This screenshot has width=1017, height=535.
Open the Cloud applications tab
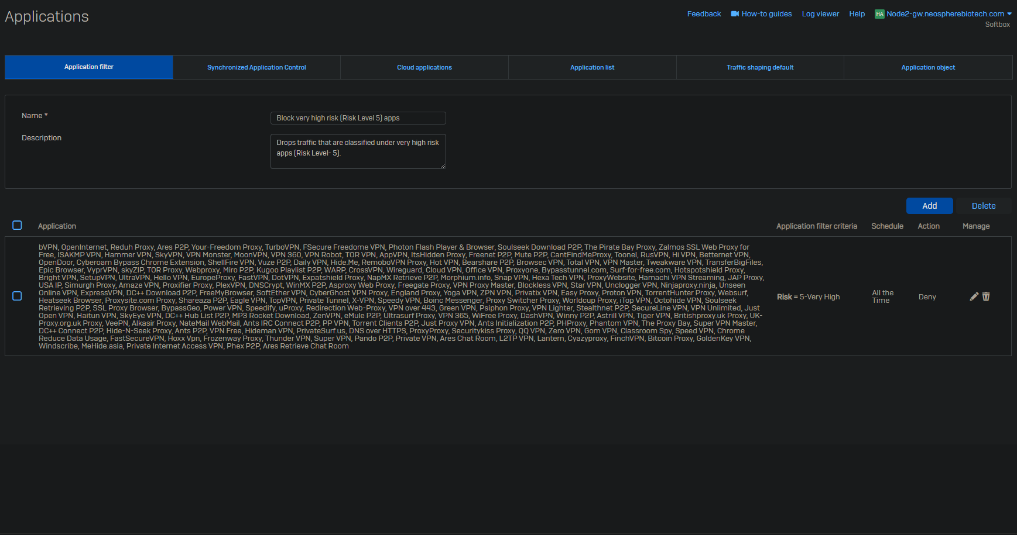coord(424,67)
